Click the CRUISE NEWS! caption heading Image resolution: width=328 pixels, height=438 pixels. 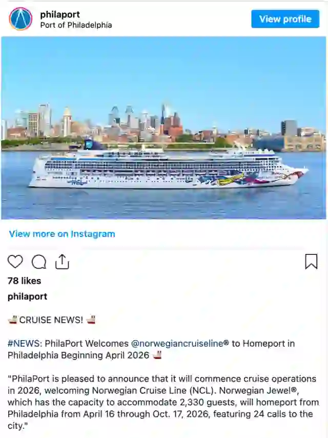pyautogui.click(x=51, y=320)
